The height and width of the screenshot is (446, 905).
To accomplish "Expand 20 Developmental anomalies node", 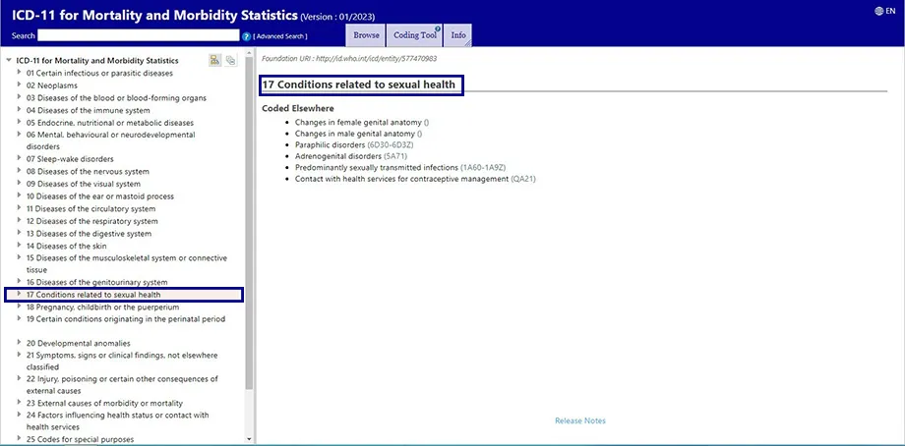I will (x=19, y=343).
